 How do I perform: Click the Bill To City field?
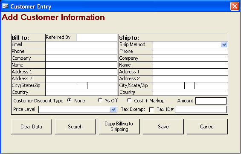[61, 85]
